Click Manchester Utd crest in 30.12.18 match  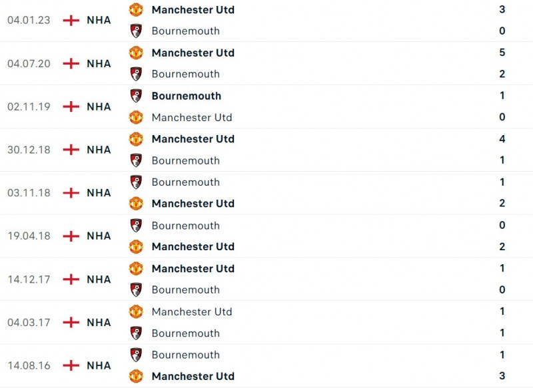(136, 139)
